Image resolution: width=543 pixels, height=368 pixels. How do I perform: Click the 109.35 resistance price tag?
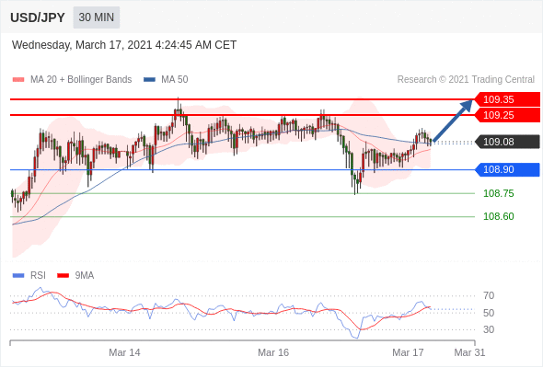point(507,99)
